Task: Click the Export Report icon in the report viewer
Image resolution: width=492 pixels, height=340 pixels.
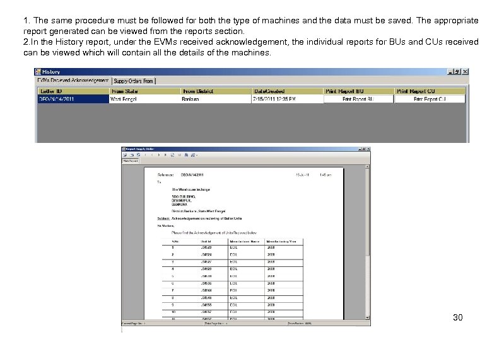Action: point(125,155)
